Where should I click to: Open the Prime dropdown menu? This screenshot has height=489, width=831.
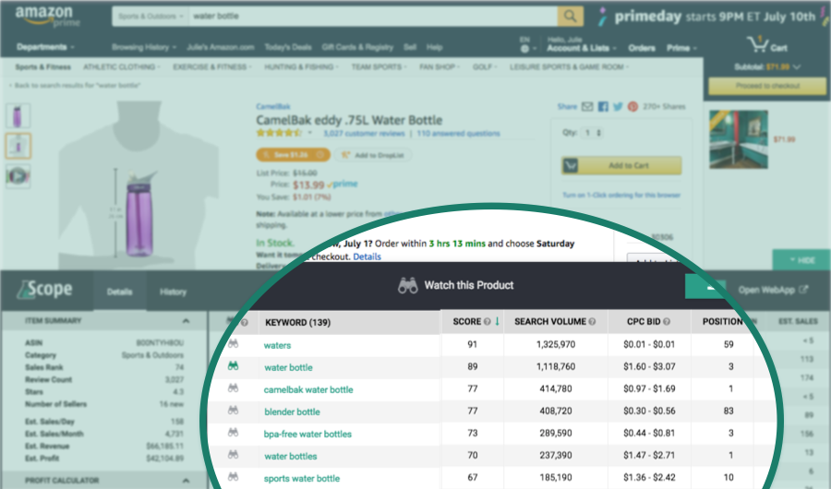click(x=681, y=48)
